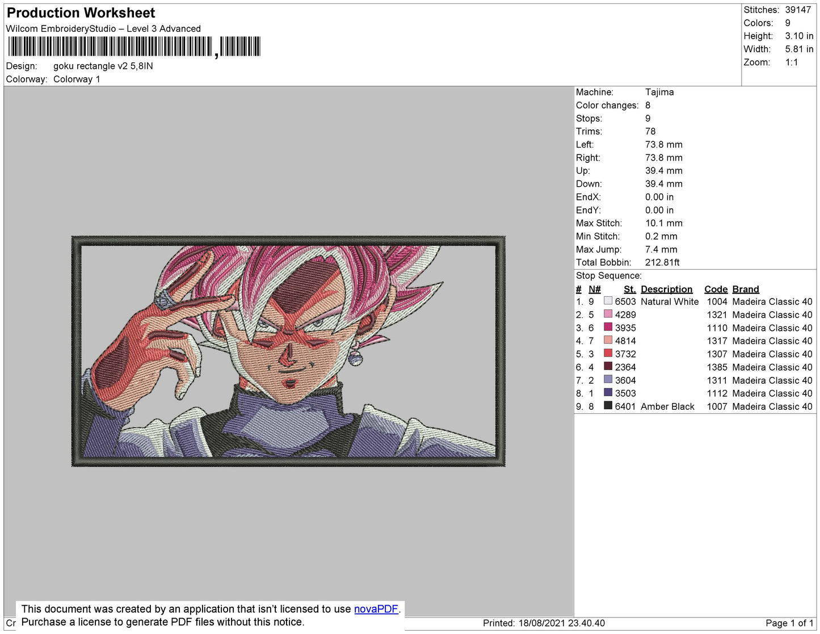Viewport: 820px width, 634px height.
Task: Click the barcode under the worksheet title
Action: pyautogui.click(x=133, y=47)
